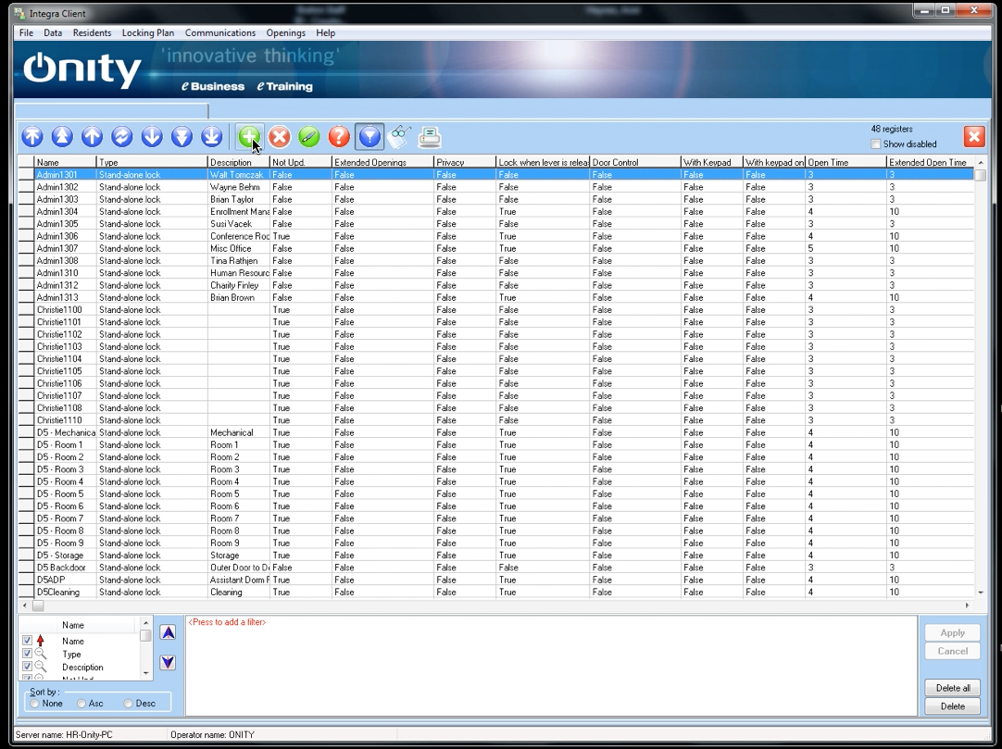This screenshot has width=1002, height=749.
Task: Click Press to add a filter text
Action: (227, 622)
